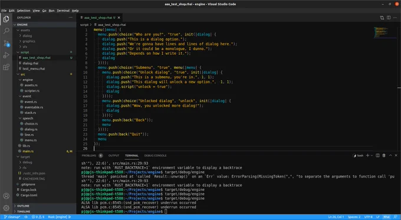Click Rust: [engine] in the status bar
Screen dimensions: 401x220
[57, 217]
